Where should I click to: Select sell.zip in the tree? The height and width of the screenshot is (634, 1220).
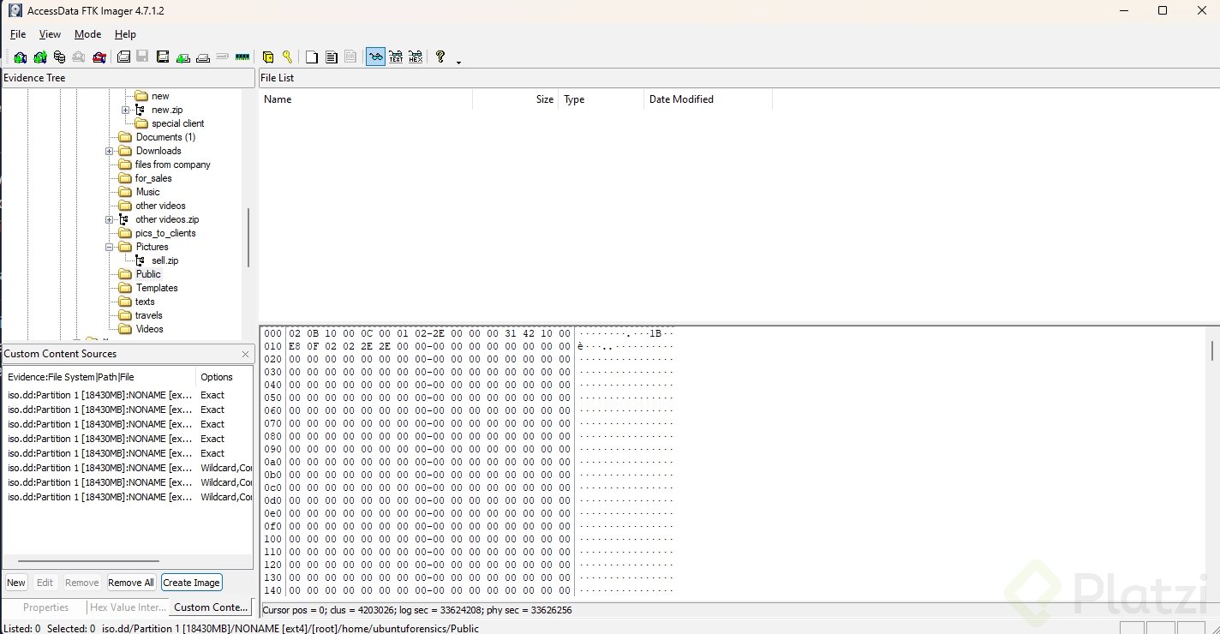165,260
